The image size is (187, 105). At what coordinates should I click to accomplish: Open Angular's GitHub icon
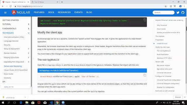183,13
